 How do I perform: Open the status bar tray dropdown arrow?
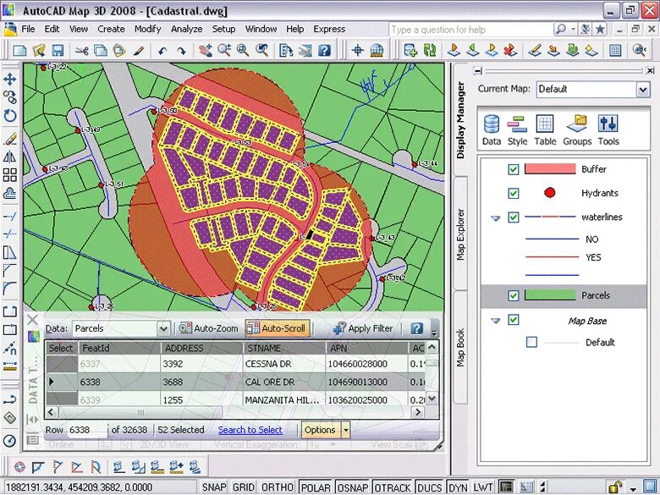click(633, 489)
